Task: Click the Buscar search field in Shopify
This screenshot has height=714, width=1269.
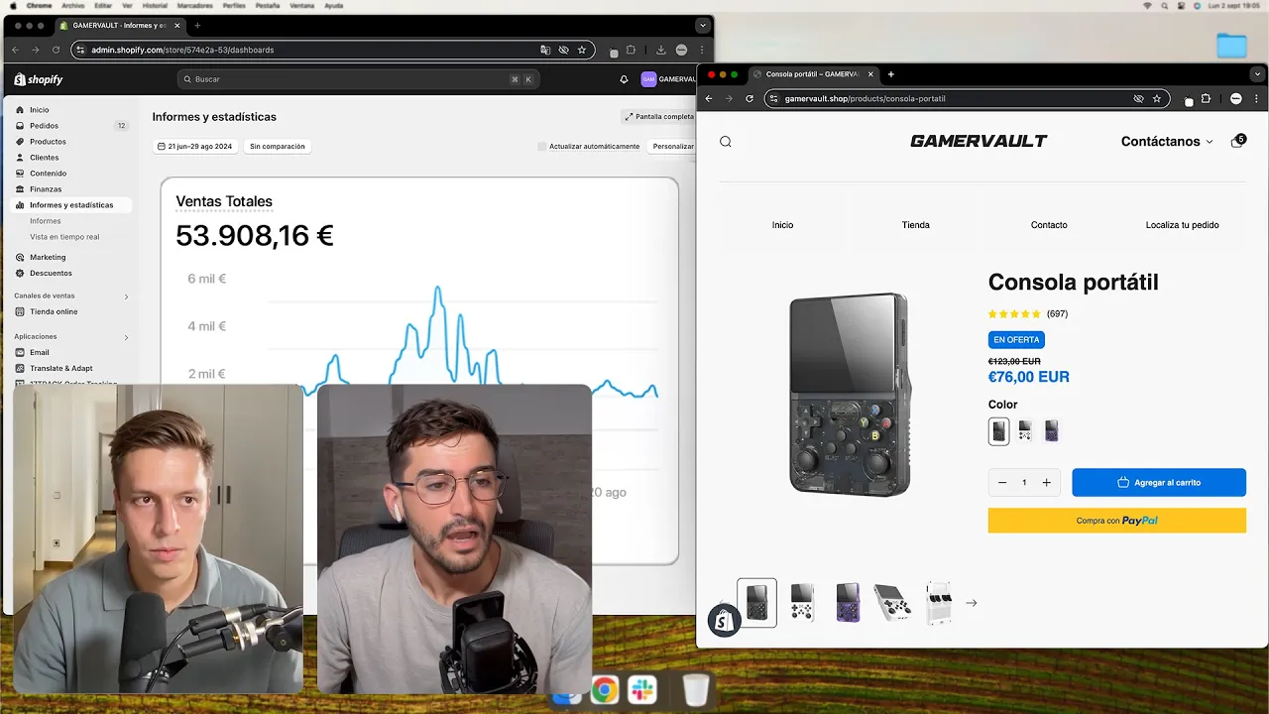Action: pos(358,79)
